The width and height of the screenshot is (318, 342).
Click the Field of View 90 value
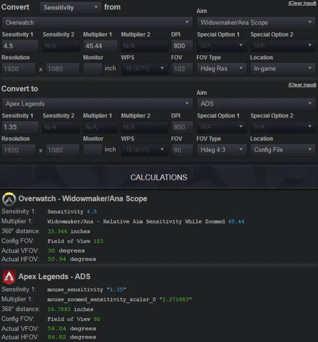(73, 319)
